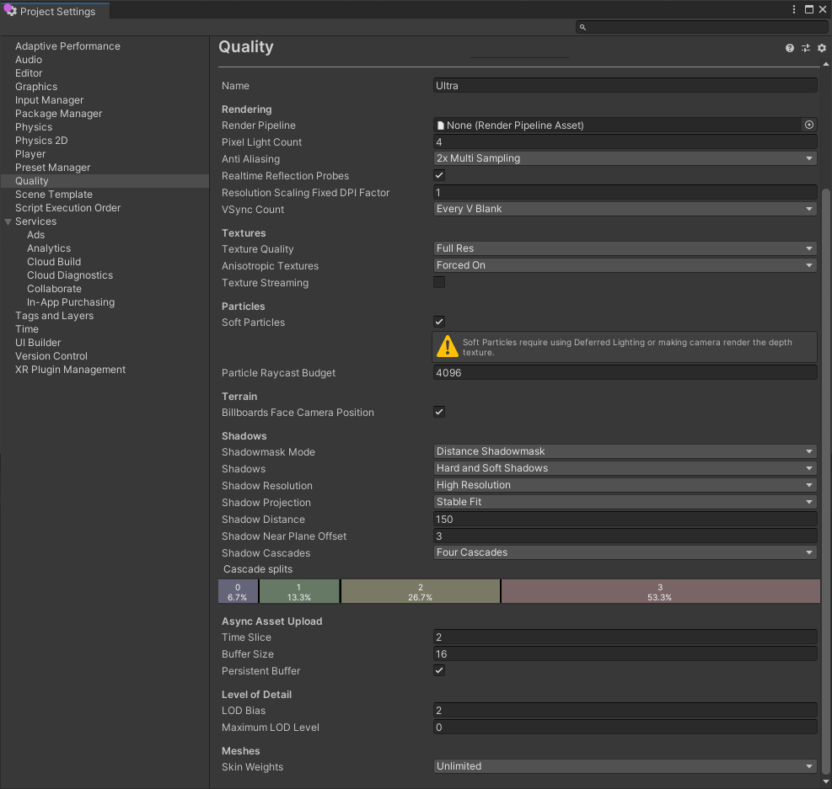Open the gear settings icon near the help icon
Screen dimensions: 832x789
pos(822,48)
